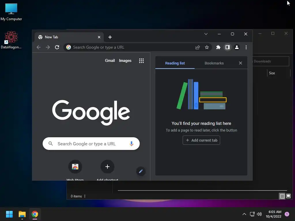The width and height of the screenshot is (295, 221).
Task: Go back with Chrome's back arrow
Action: tap(39, 47)
